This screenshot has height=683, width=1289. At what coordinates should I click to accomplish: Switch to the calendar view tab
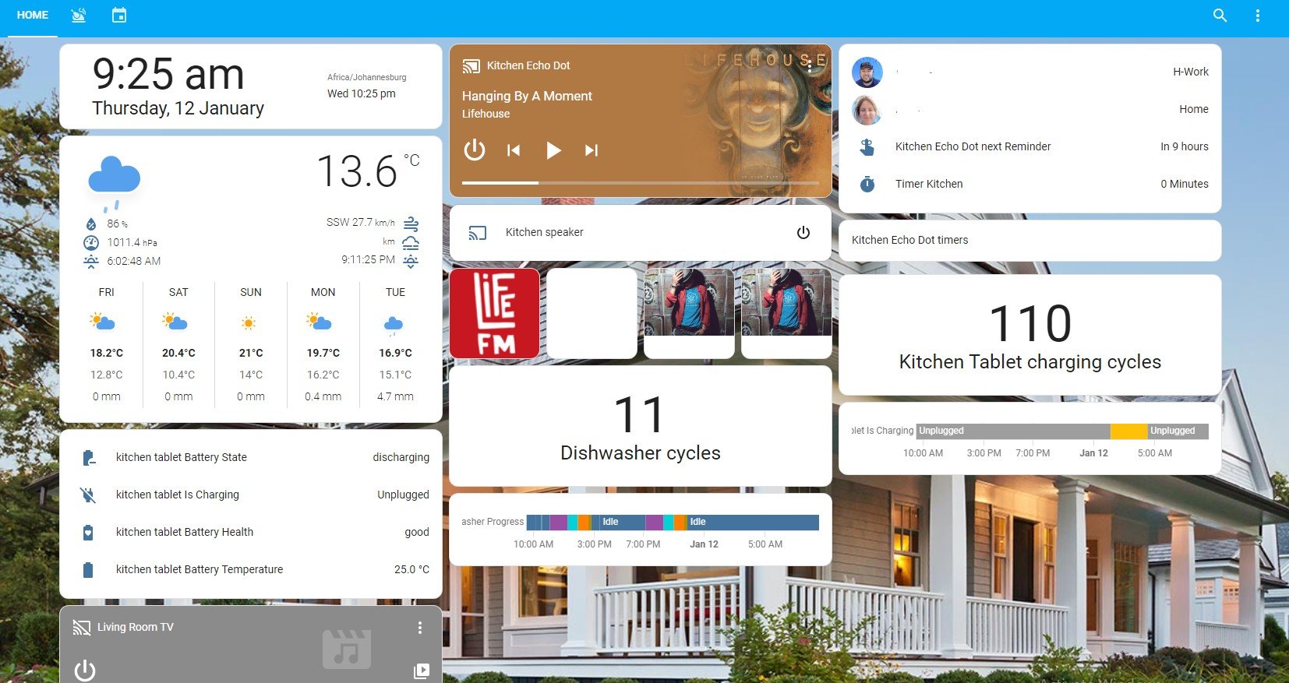119,16
